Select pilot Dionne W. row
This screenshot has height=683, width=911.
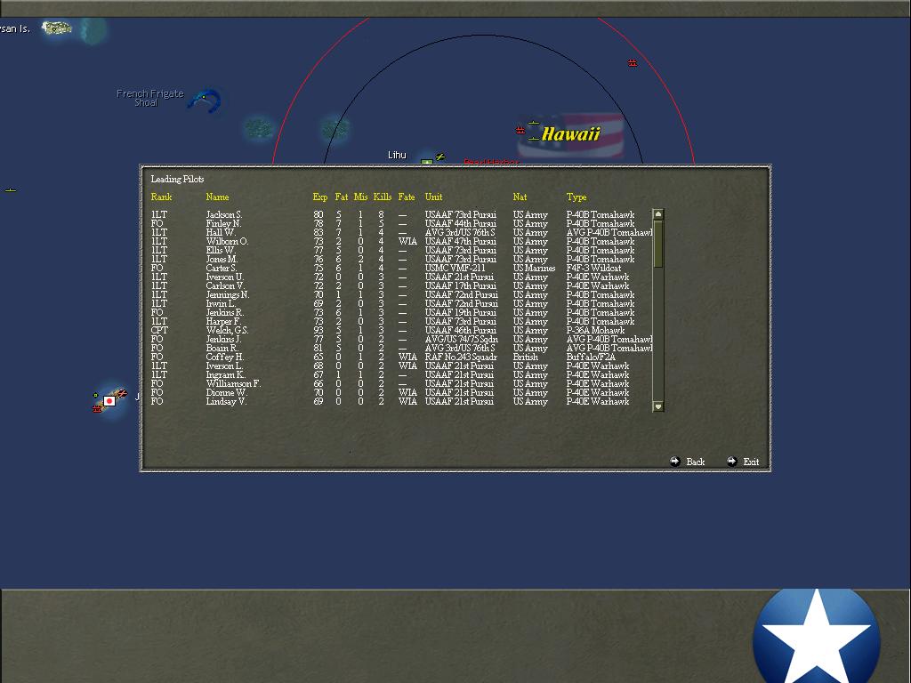[401, 392]
